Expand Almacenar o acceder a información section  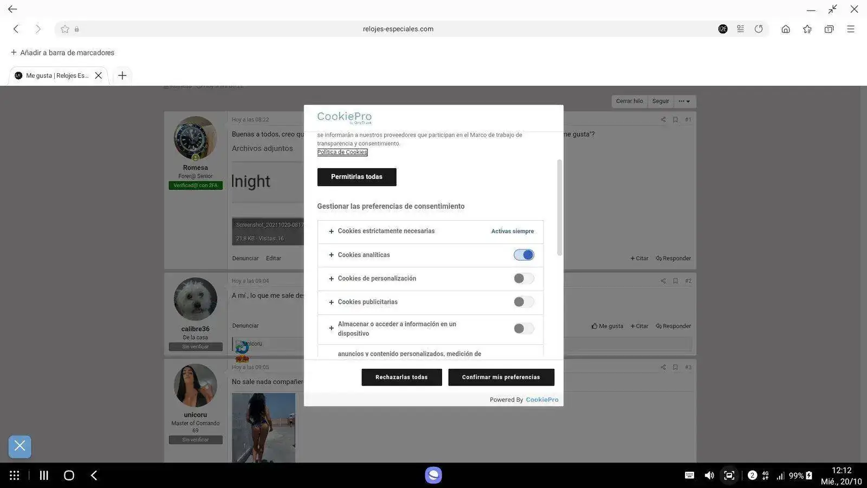pos(331,329)
